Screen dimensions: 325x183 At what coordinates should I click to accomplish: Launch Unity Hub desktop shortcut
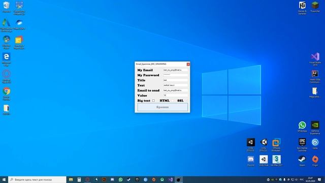click(264, 161)
